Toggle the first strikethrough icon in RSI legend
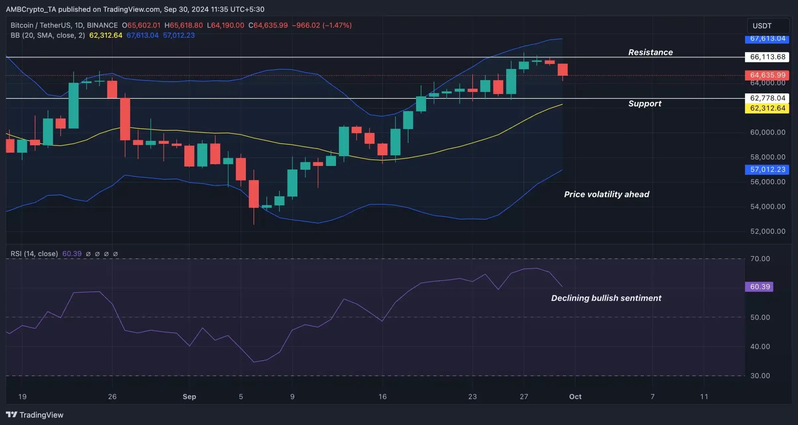Viewport: 798px width, 425px height. coord(88,254)
